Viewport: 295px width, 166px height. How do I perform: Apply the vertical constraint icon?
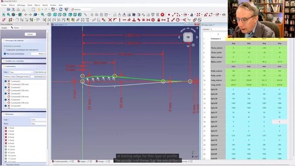[119, 20]
